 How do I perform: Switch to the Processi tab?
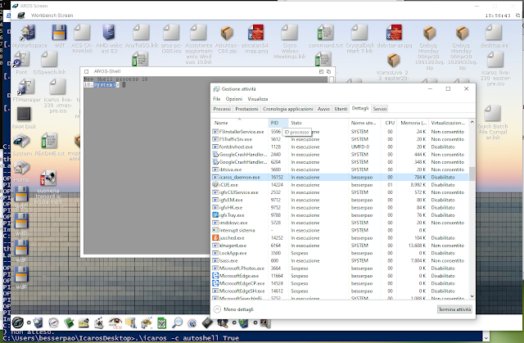coord(222,109)
